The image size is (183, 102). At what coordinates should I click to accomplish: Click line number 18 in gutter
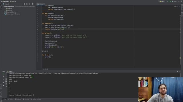point(37,29)
